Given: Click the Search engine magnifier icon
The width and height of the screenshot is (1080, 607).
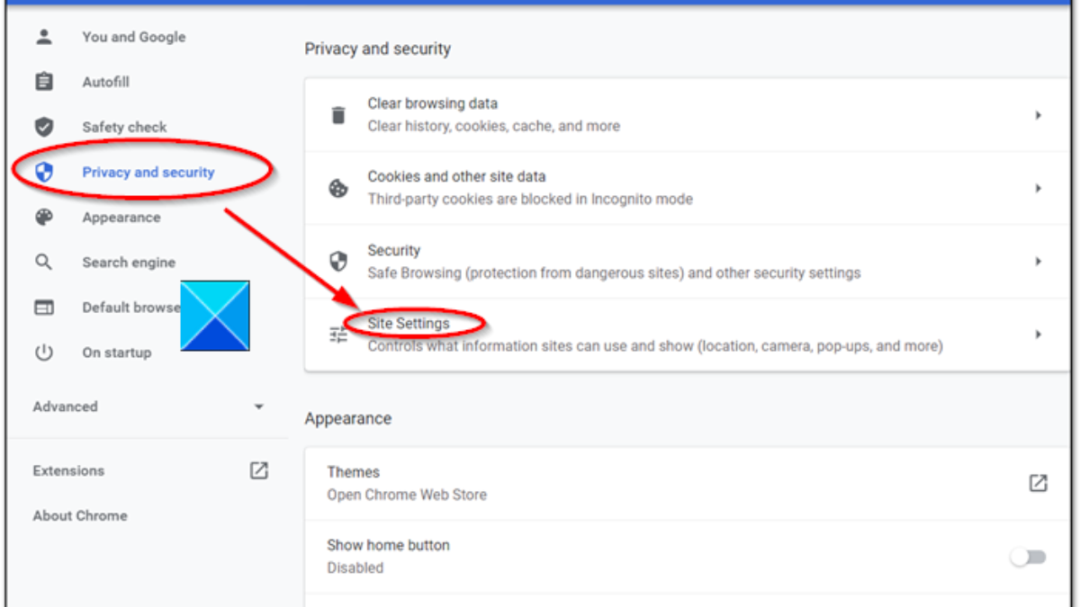Looking at the screenshot, I should click(x=43, y=263).
